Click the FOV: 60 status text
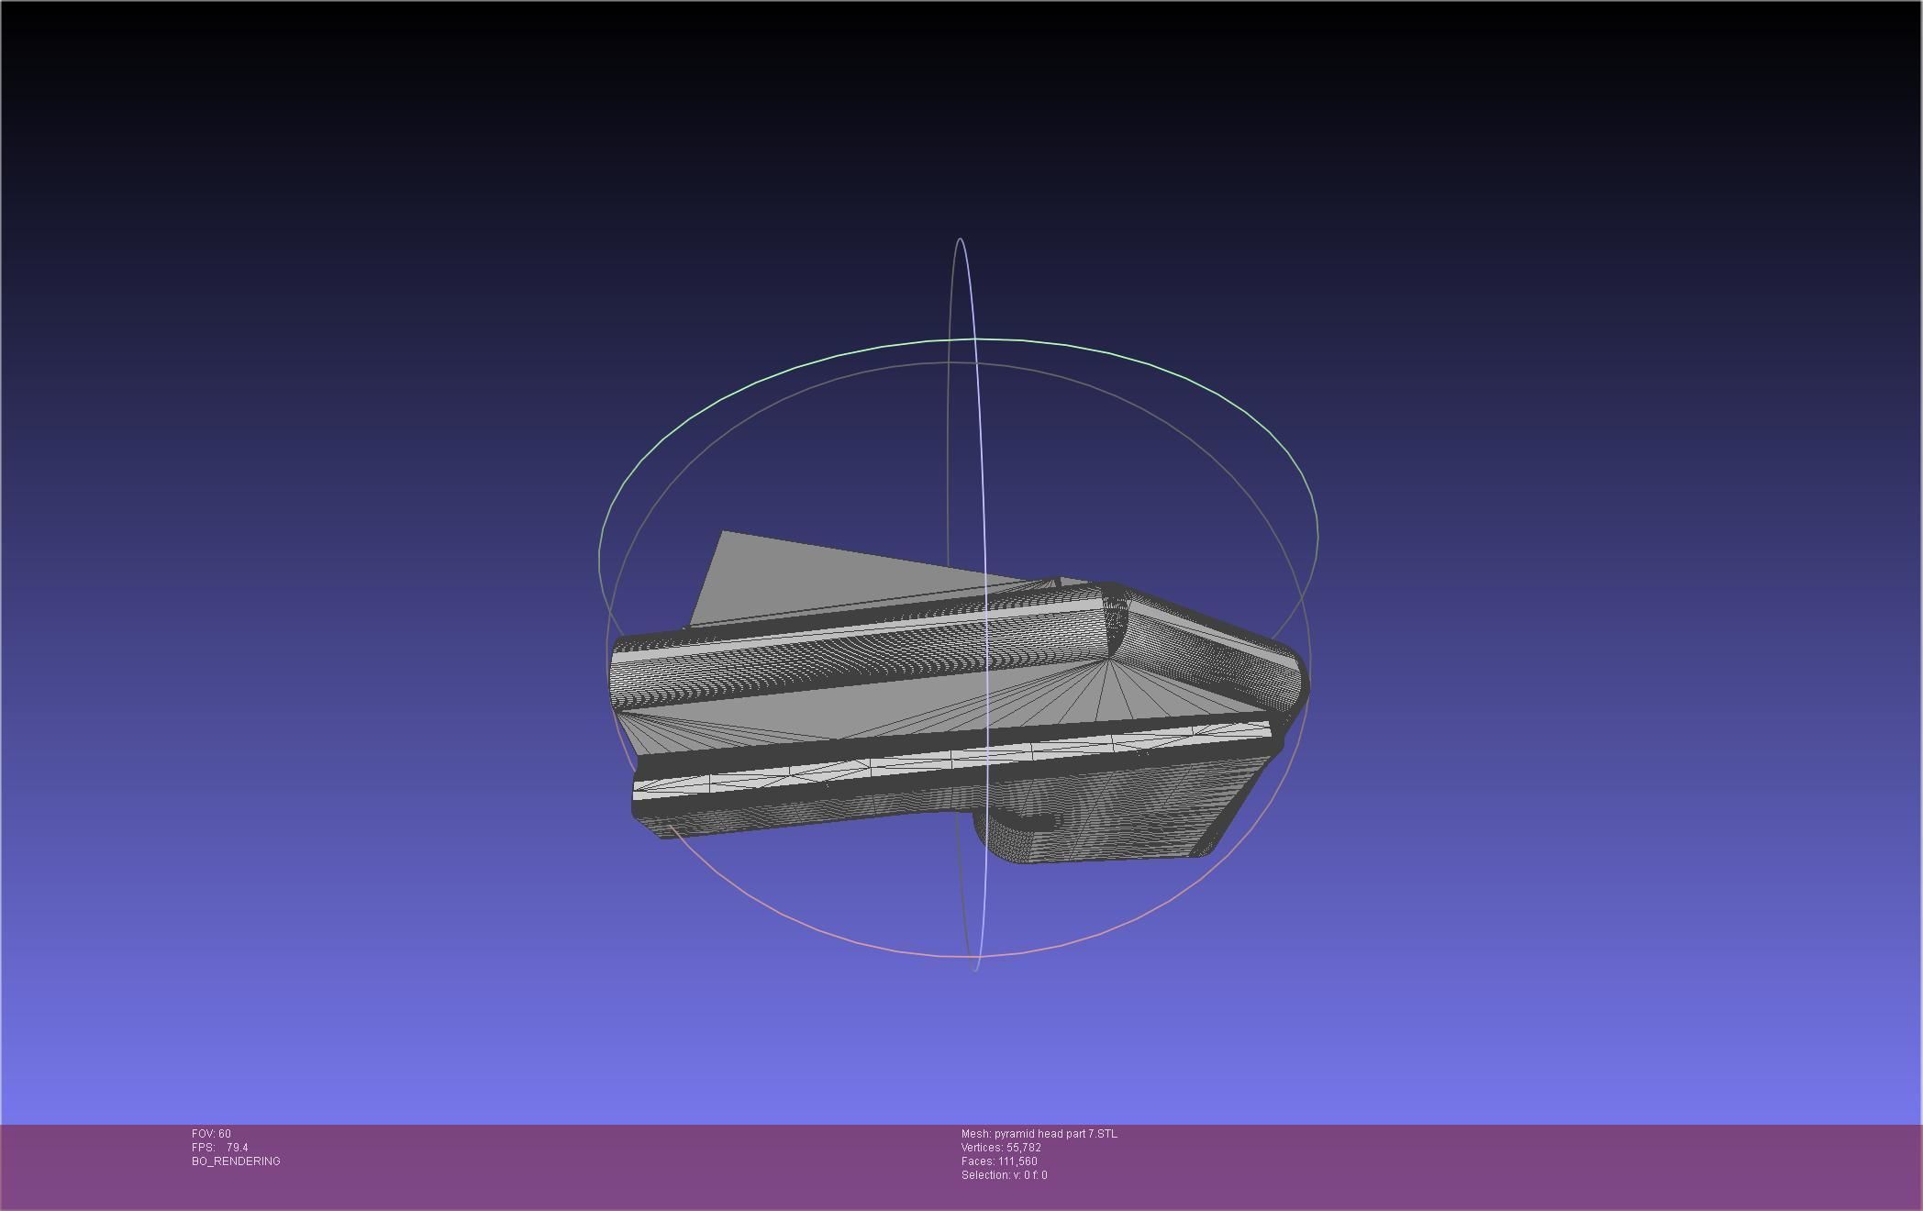Viewport: 1923px width, 1211px height. click(211, 1134)
